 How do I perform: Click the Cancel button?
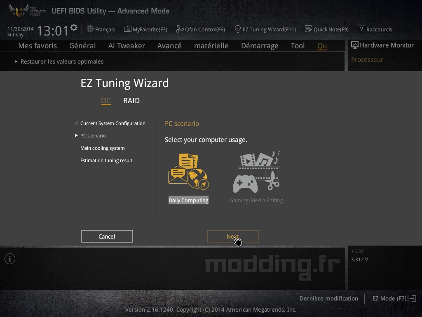(x=107, y=237)
